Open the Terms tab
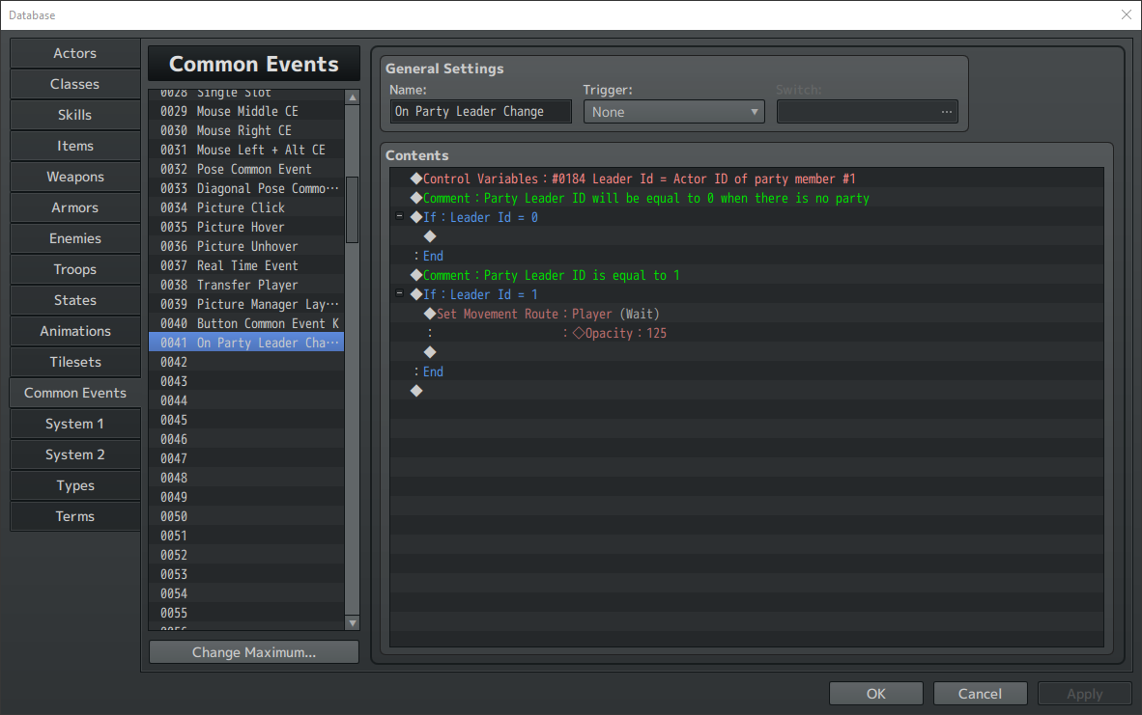The image size is (1142, 715). (75, 516)
